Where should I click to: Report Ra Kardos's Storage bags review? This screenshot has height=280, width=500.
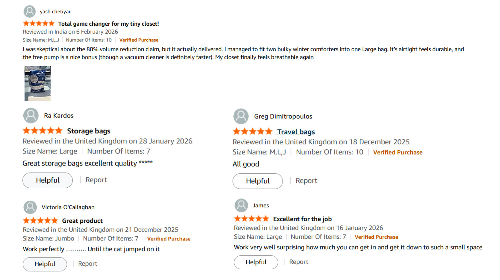click(96, 180)
